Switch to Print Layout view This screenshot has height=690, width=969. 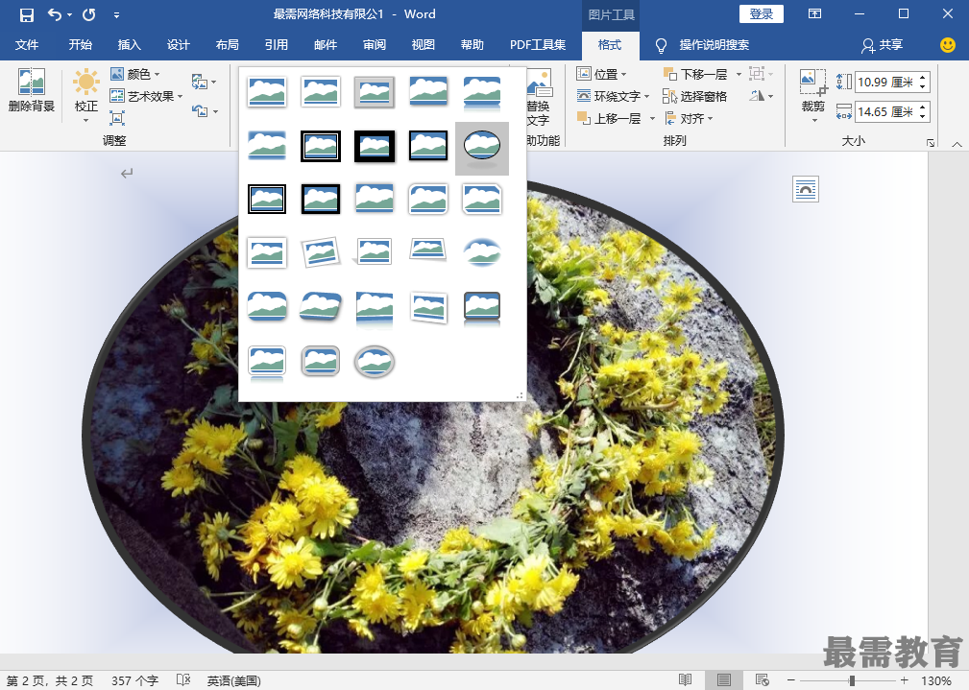(x=724, y=680)
